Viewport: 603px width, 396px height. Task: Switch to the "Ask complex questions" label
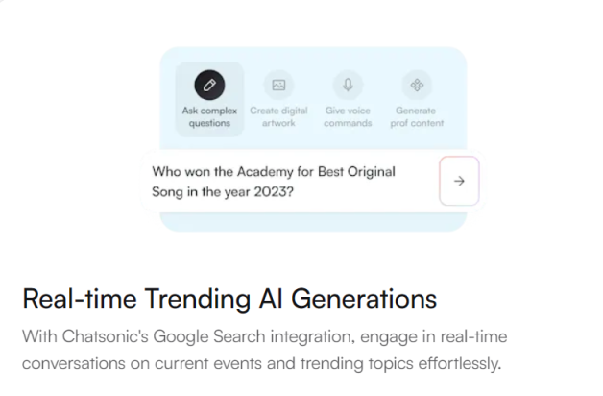tap(209, 116)
